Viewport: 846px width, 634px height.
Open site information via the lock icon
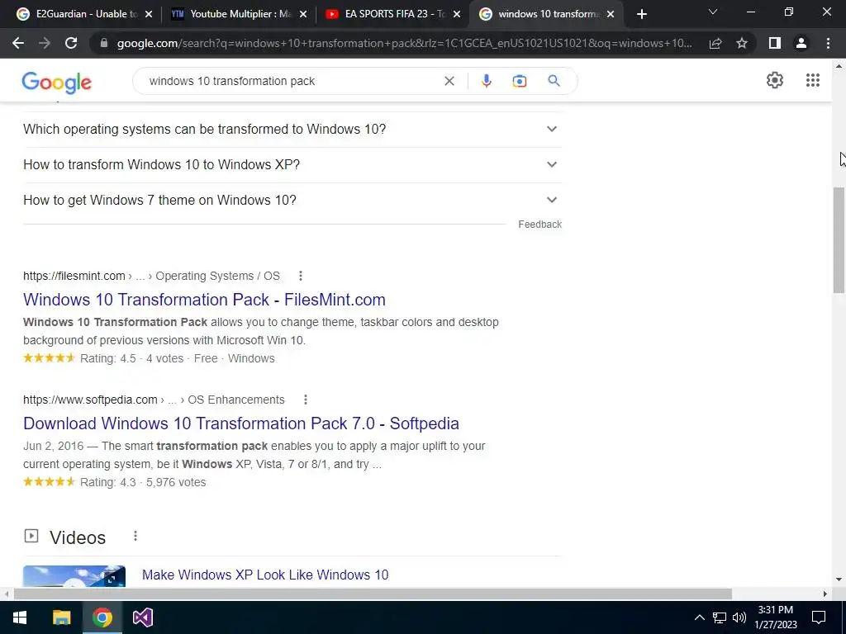pyautogui.click(x=104, y=43)
